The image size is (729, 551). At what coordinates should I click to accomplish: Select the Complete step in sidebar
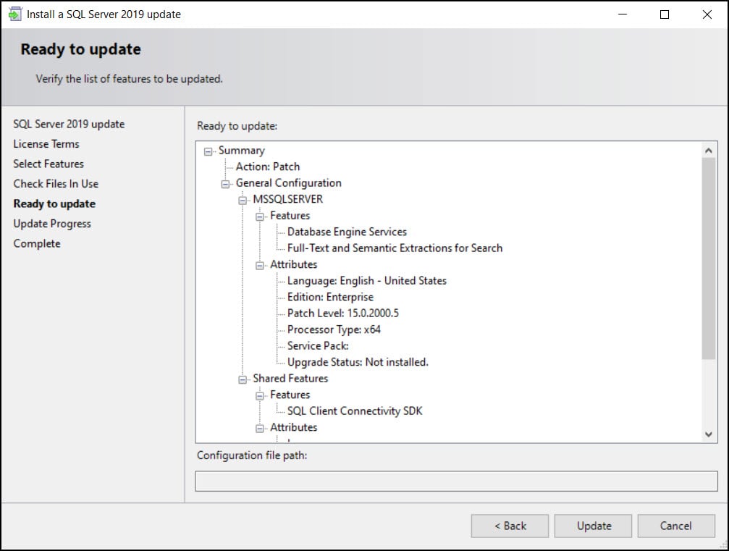coord(37,244)
